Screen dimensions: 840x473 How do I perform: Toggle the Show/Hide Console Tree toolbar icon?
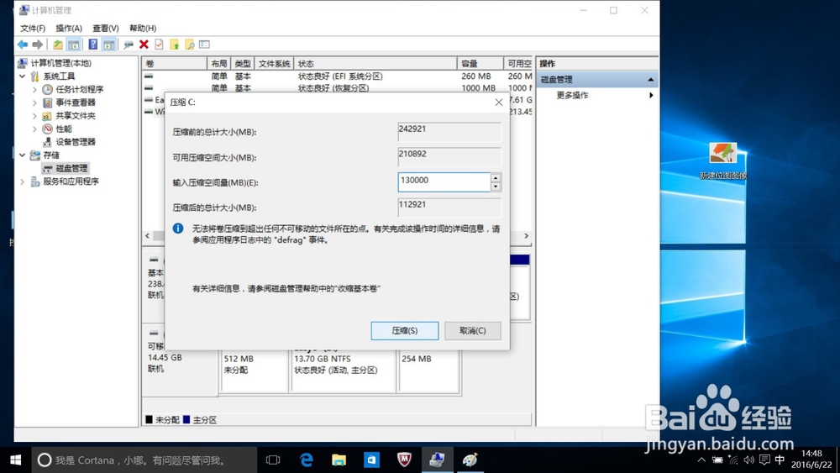73,45
